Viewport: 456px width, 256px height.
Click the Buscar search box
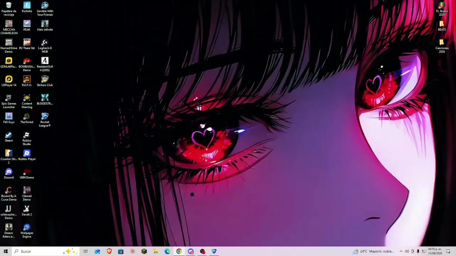pyautogui.click(x=45, y=251)
